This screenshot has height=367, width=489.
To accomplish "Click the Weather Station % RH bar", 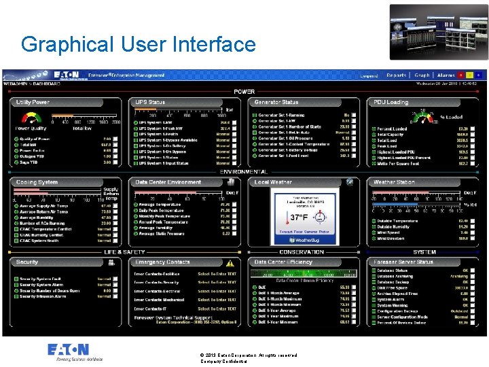I will coord(416,205).
